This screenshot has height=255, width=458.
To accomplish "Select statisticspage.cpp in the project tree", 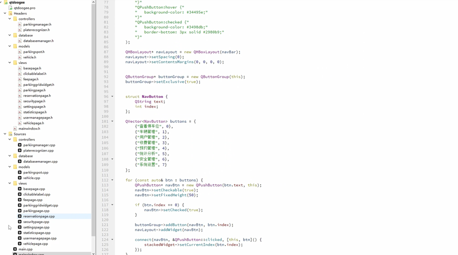I will tap(37, 232).
